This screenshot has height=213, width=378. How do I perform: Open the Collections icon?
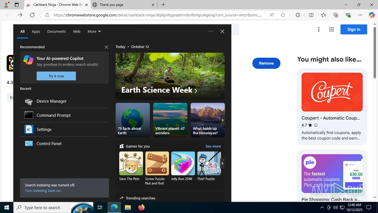click(x=336, y=15)
